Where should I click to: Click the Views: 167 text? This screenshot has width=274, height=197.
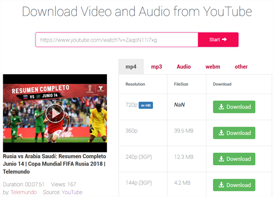[63, 184]
